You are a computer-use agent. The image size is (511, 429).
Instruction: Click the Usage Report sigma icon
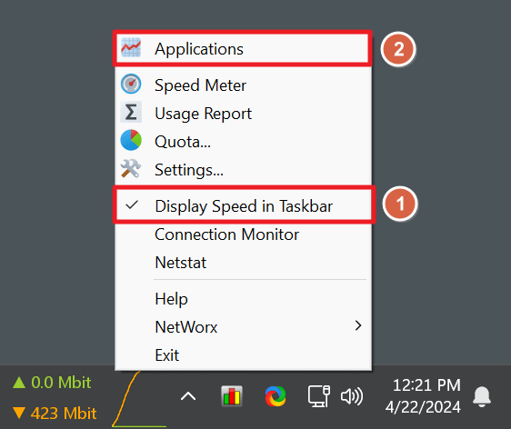131,112
